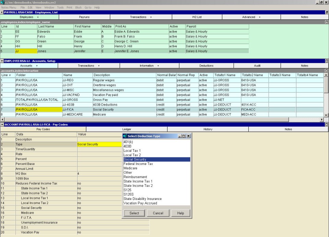Open the Tools menu
This screenshot has width=329, height=237.
coord(60,7)
